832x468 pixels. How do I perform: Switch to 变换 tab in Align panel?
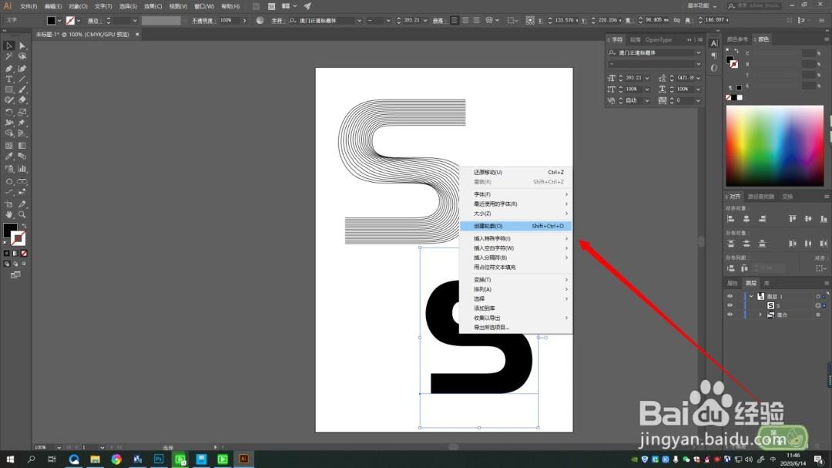[787, 197]
